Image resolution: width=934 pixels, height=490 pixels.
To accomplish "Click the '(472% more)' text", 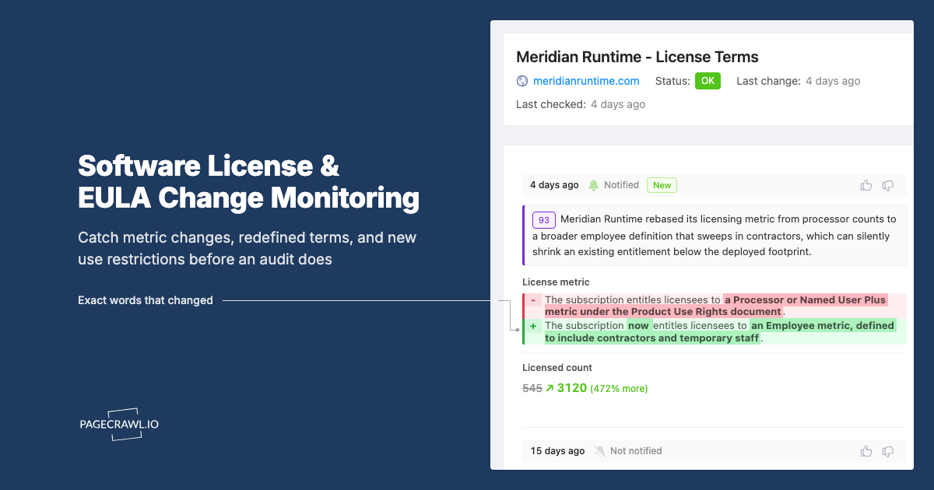I will 619,388.
